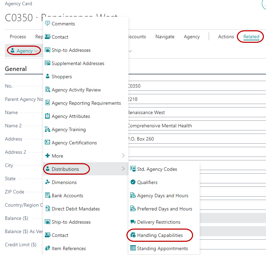Click the Process action button

18,37
